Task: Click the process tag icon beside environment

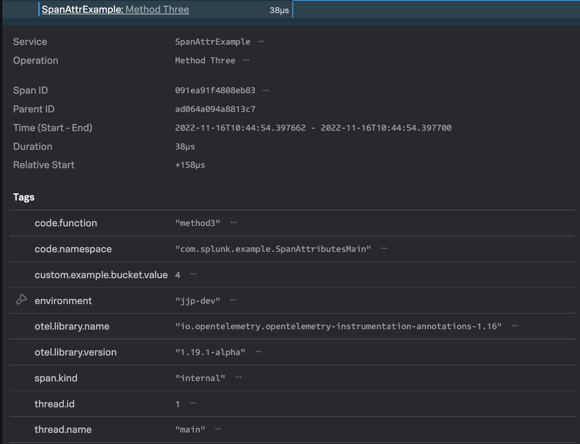Action: coord(21,300)
